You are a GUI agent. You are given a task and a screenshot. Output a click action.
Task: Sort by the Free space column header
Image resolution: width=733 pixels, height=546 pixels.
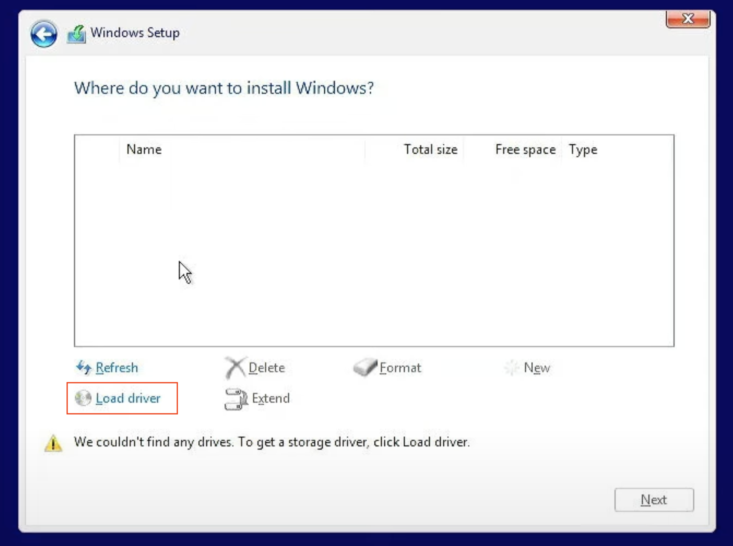525,149
